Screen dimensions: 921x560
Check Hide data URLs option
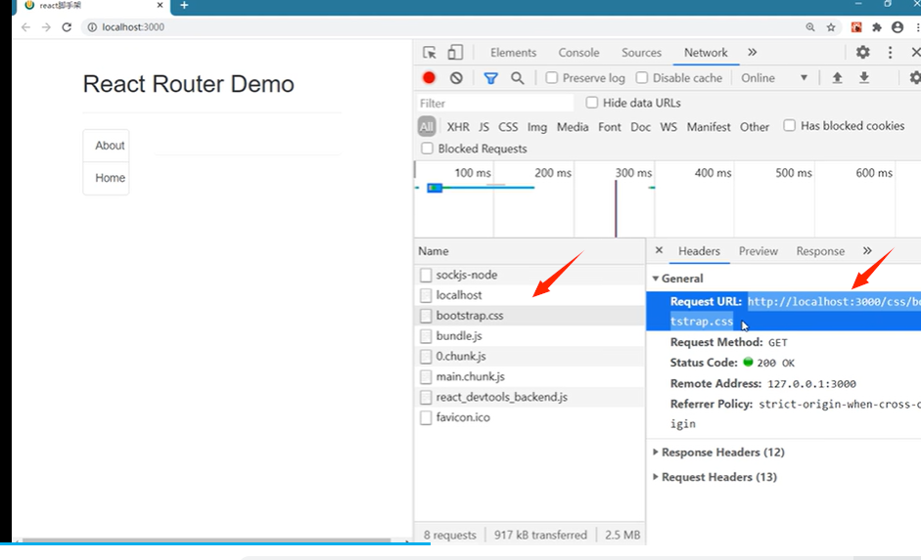point(591,103)
